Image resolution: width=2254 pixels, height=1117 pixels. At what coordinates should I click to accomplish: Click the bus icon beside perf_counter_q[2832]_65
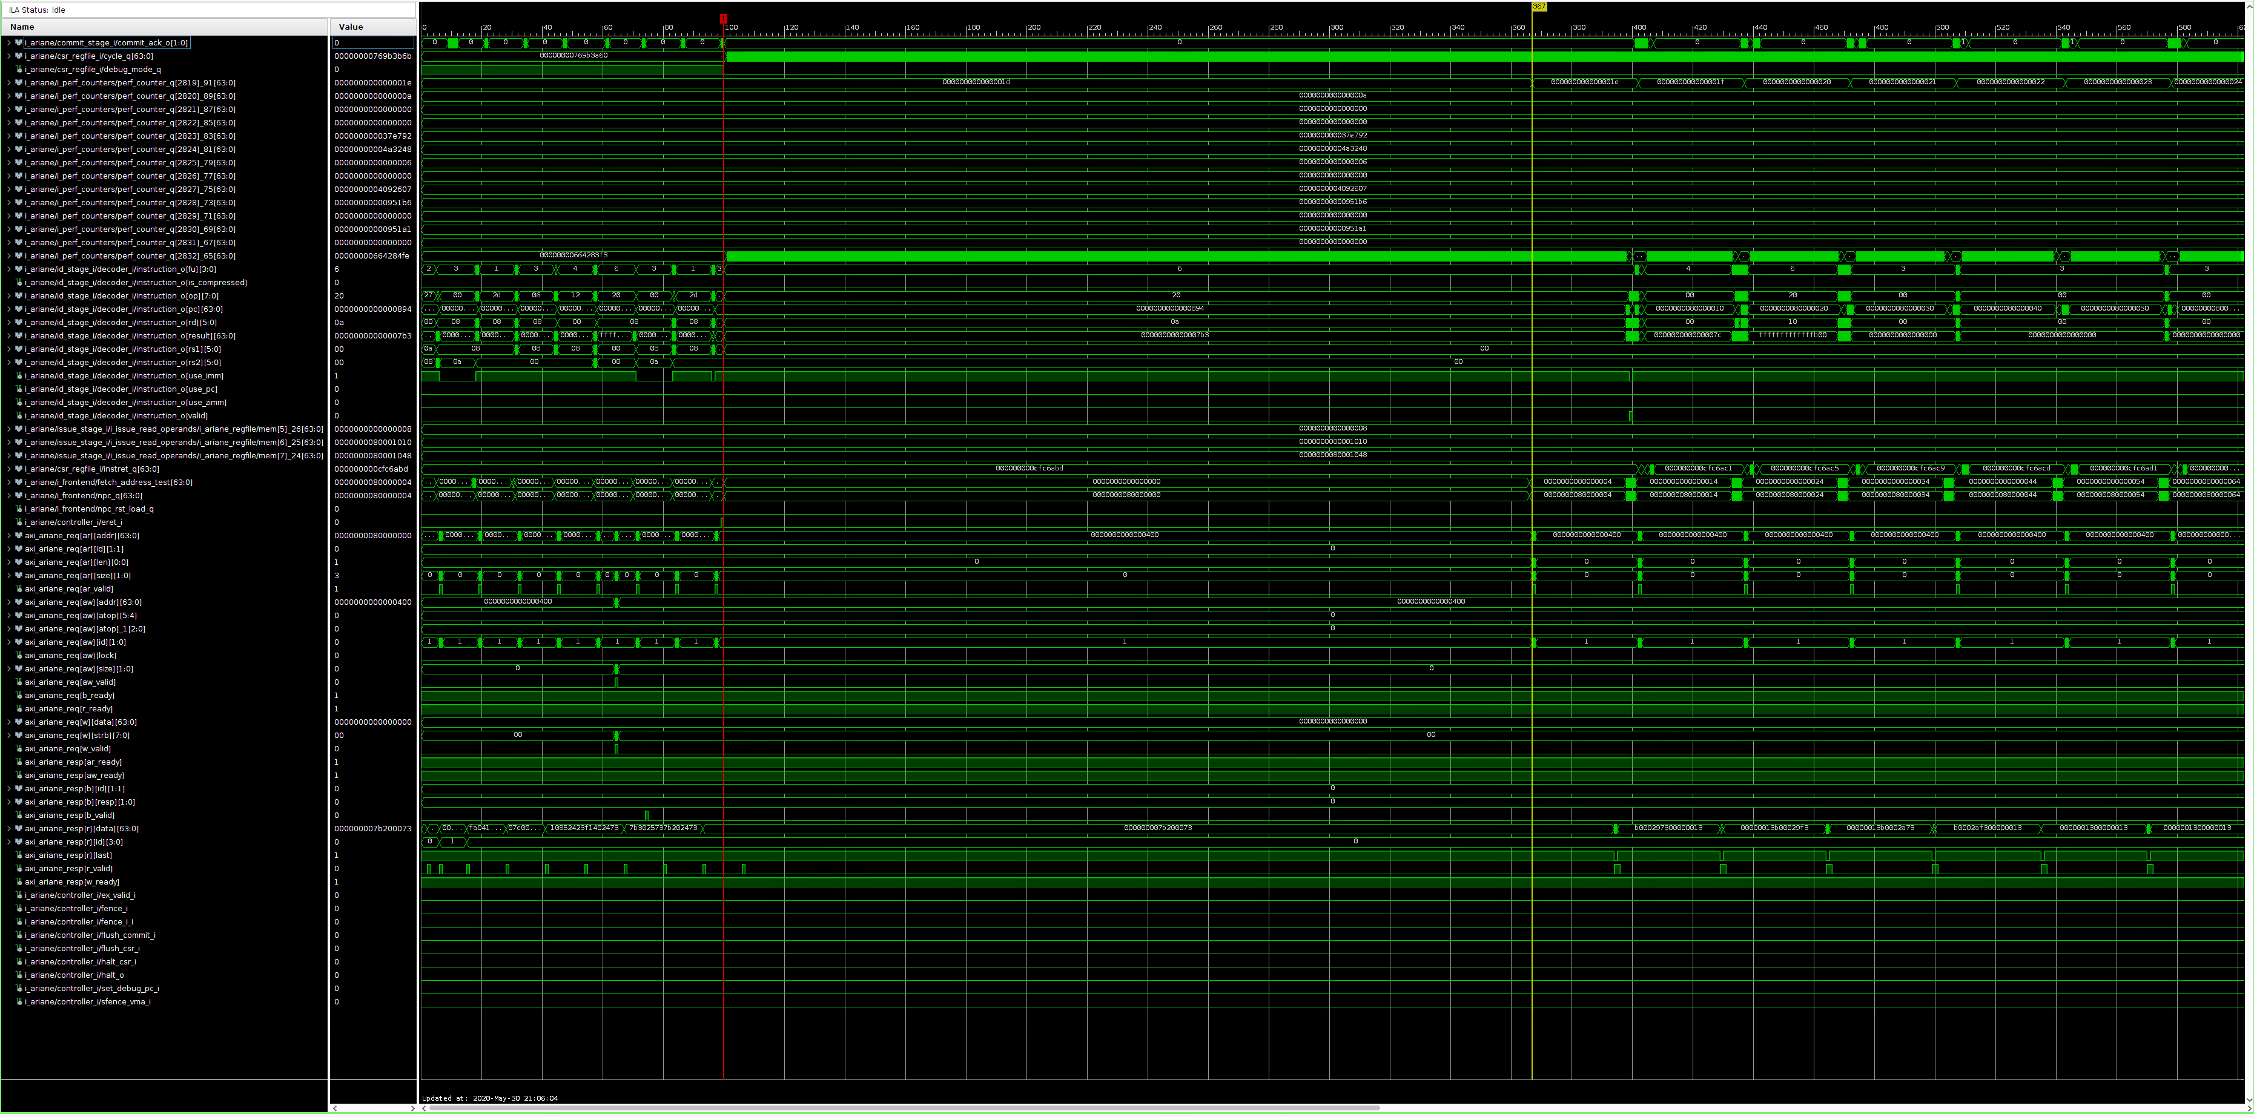[18, 255]
